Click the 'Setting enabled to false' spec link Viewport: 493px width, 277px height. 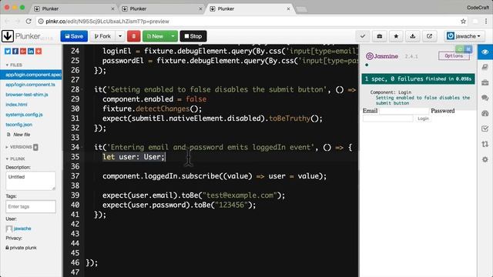coord(423,100)
